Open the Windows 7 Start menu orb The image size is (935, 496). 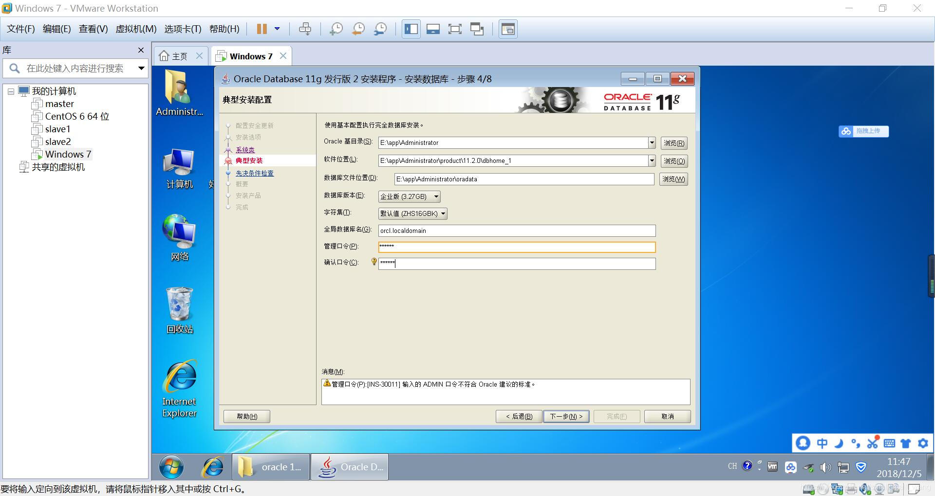(171, 467)
